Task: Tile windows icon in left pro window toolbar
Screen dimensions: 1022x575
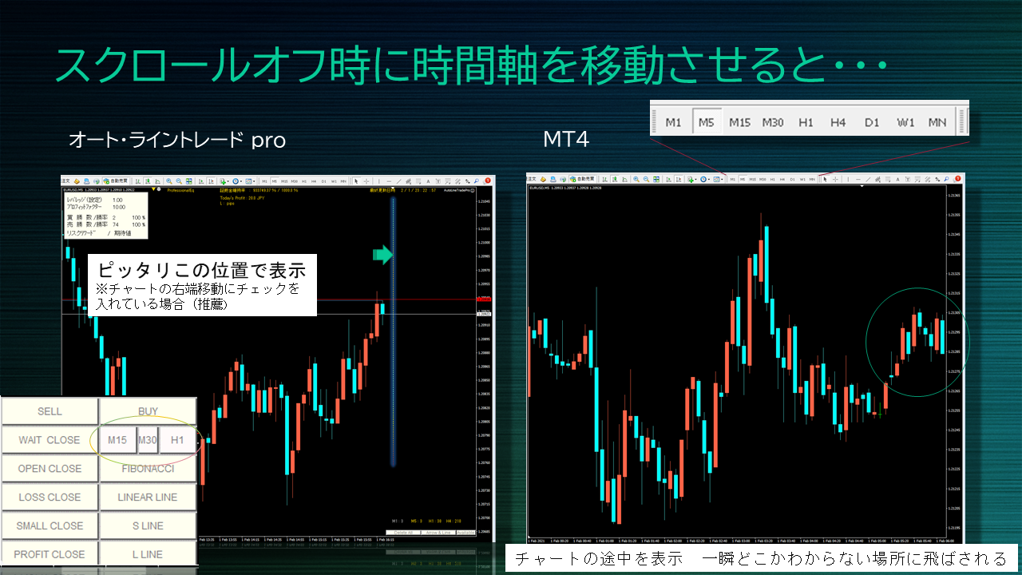Action: [x=188, y=181]
